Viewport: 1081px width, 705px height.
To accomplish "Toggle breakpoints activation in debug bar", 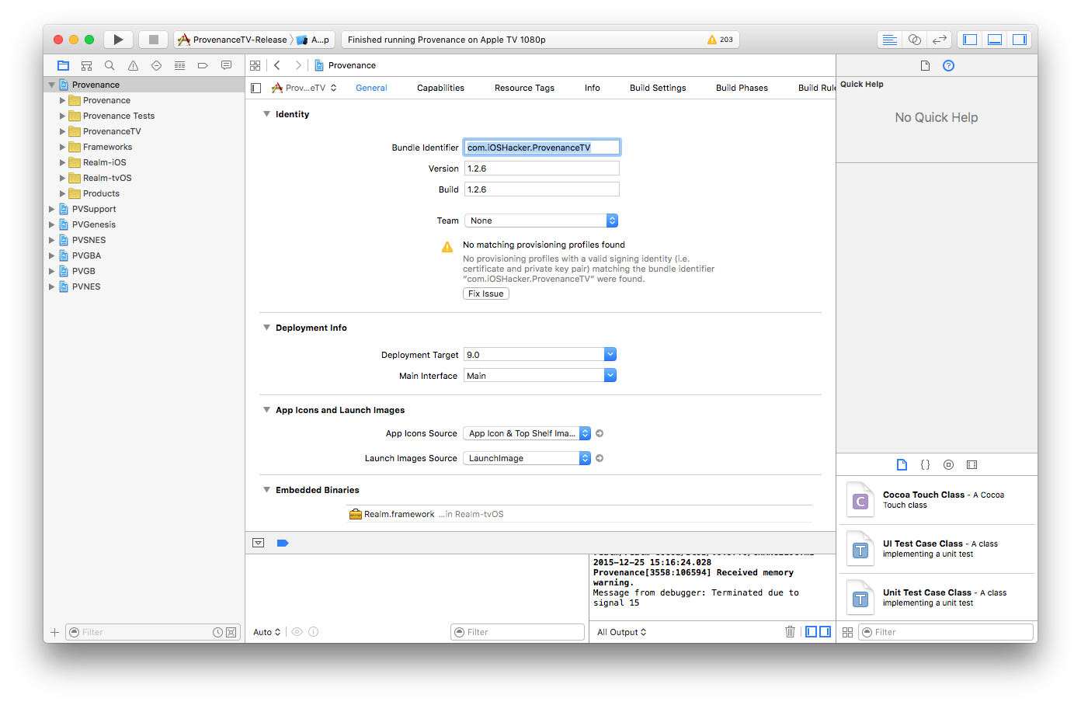I will click(x=283, y=543).
